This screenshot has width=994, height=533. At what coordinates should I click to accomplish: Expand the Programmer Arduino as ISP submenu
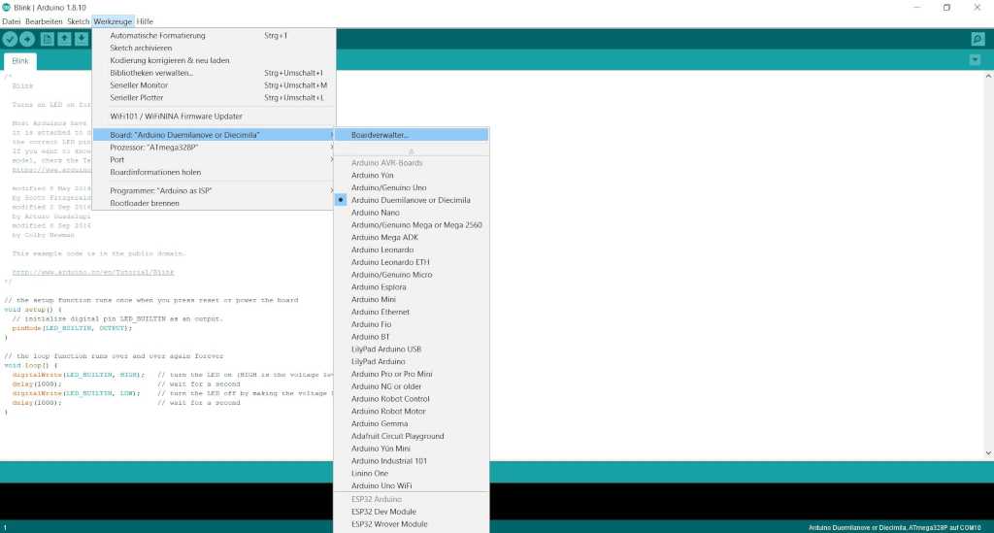coord(215,190)
